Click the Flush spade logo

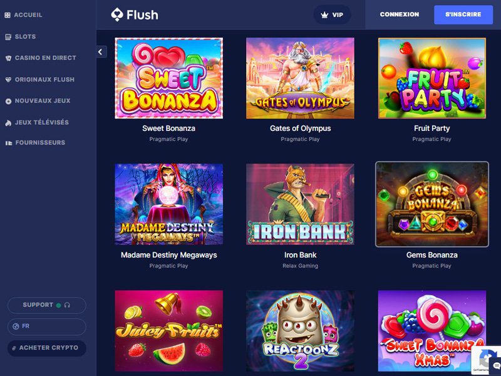pos(117,14)
